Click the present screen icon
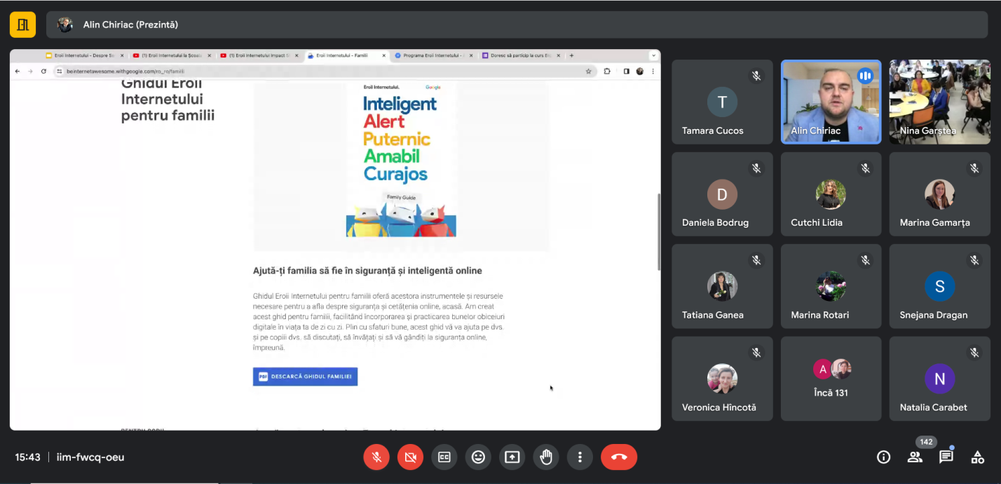Screen dimensions: 1001x484 click(x=512, y=457)
